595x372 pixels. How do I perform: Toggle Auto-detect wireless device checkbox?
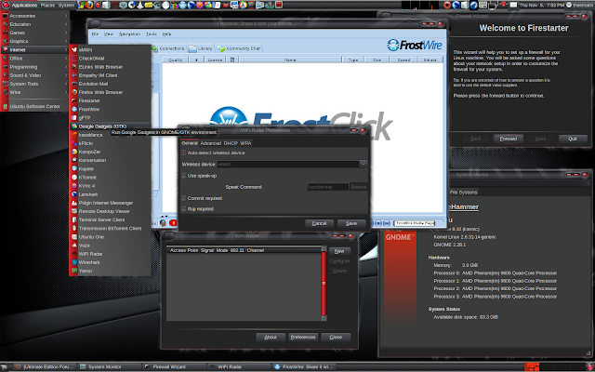click(x=184, y=153)
